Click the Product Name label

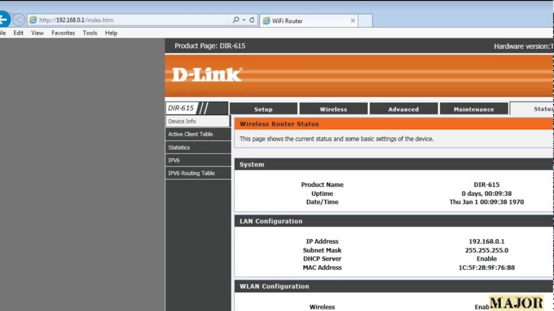[x=322, y=184]
